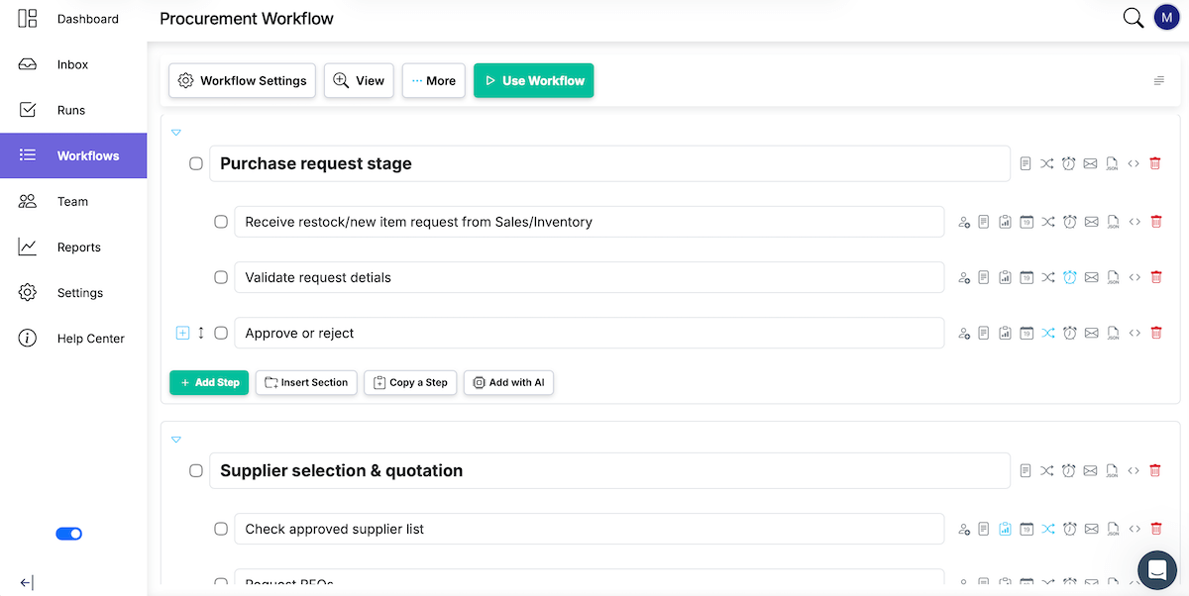Go to Reports in the sidebar
The image size is (1189, 596).
tap(78, 247)
